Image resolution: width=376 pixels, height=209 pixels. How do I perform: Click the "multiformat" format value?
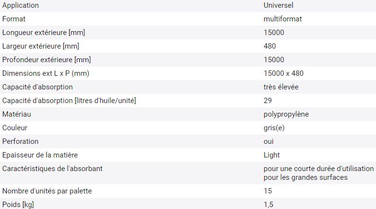coord(282,19)
